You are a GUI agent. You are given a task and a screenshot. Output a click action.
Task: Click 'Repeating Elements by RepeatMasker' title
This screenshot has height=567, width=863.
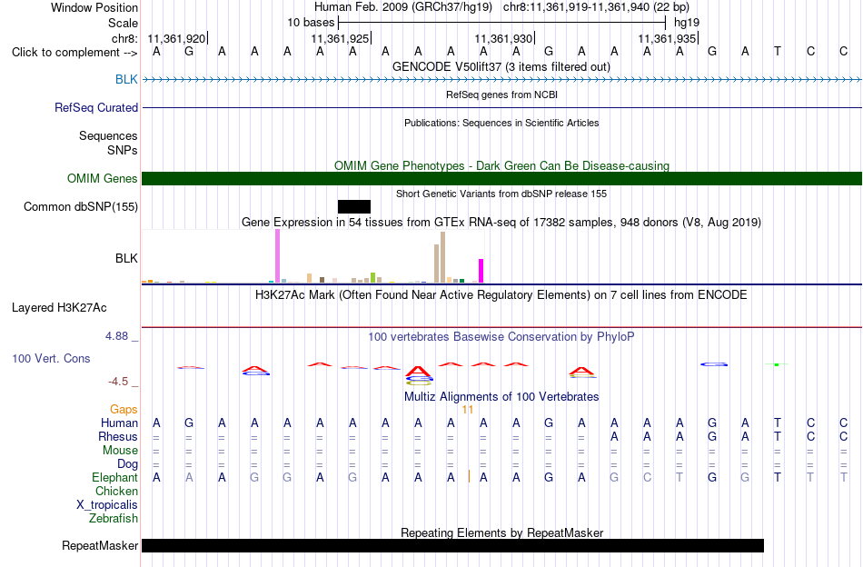click(502, 532)
